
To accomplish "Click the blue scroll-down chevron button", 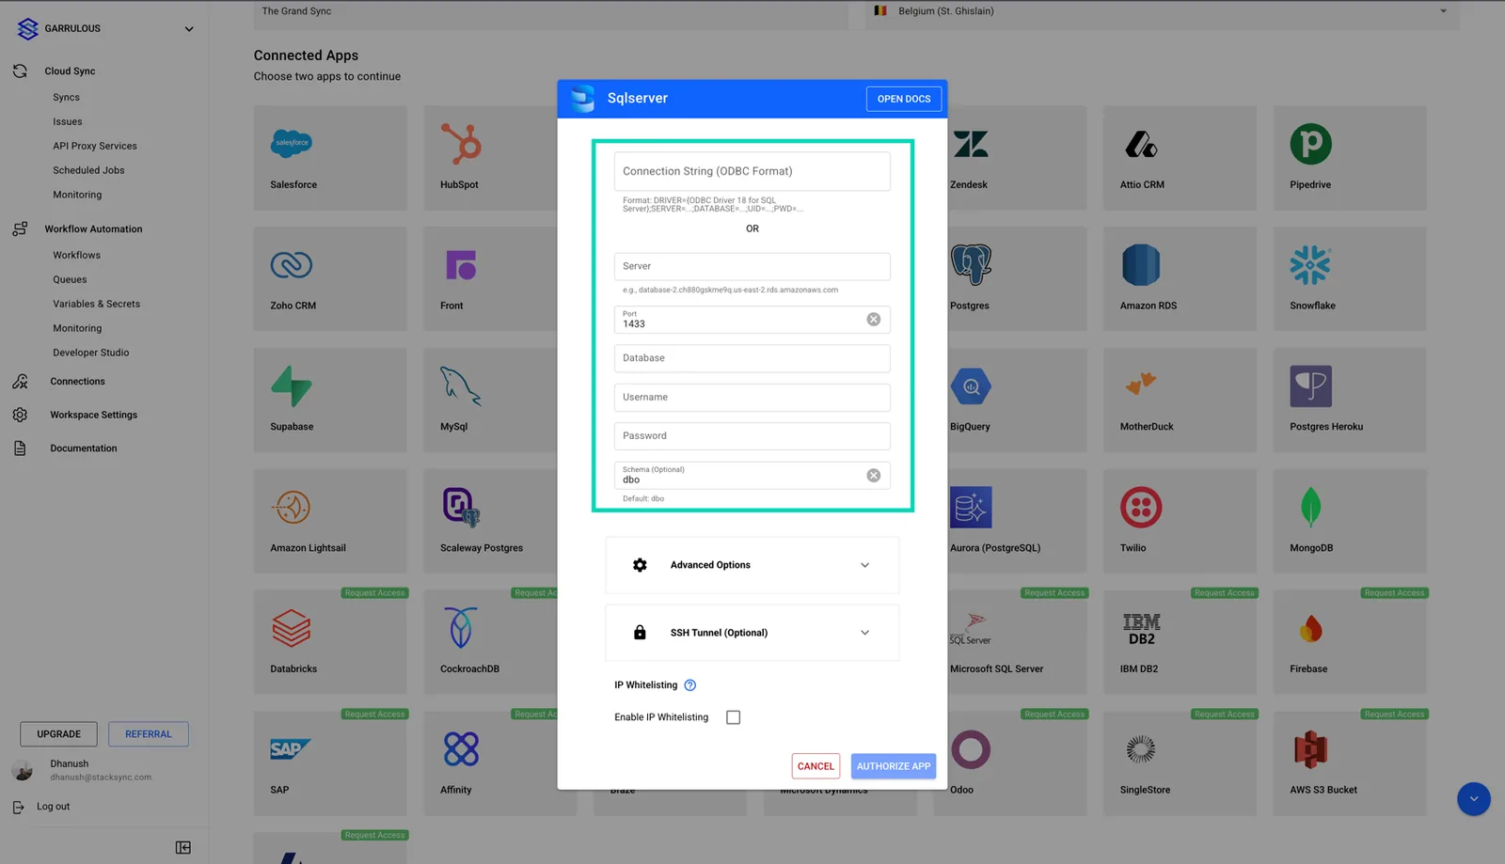I will click(1474, 799).
